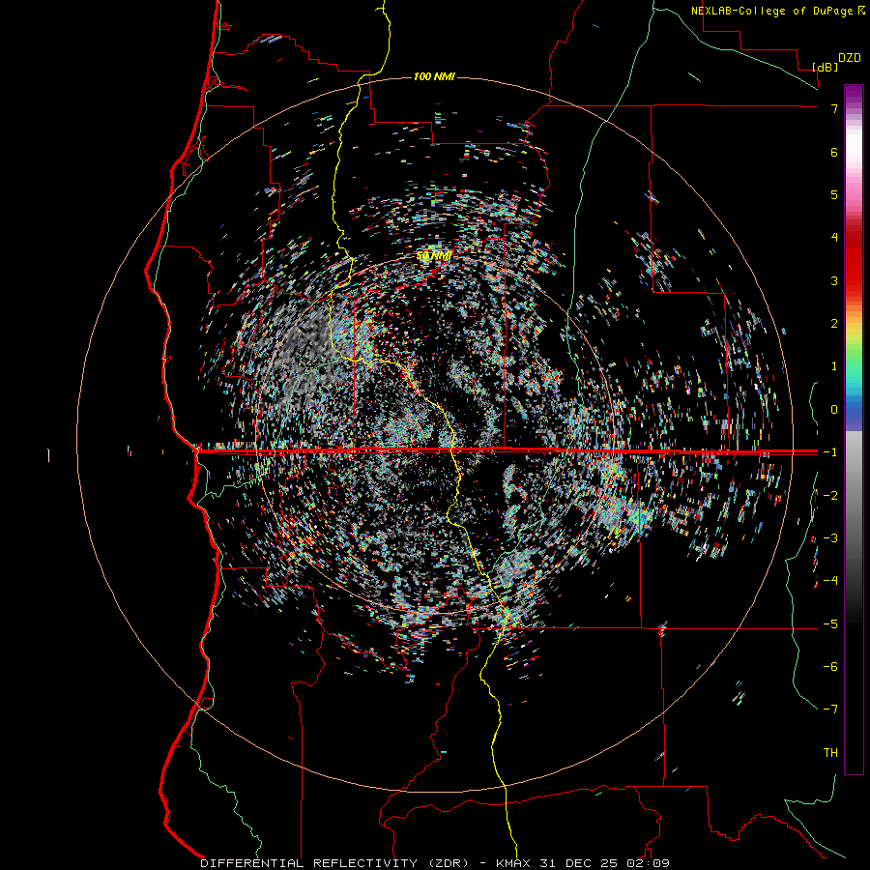
Task: Click the 7 value on the scale
Action: (834, 108)
